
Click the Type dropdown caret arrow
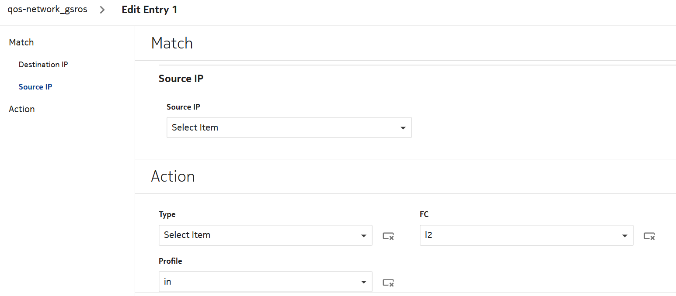click(x=363, y=236)
